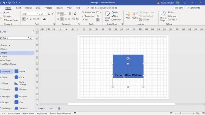Open the Arial font name dropdown
Screen dimensions: 205x115
tap(38, 14)
